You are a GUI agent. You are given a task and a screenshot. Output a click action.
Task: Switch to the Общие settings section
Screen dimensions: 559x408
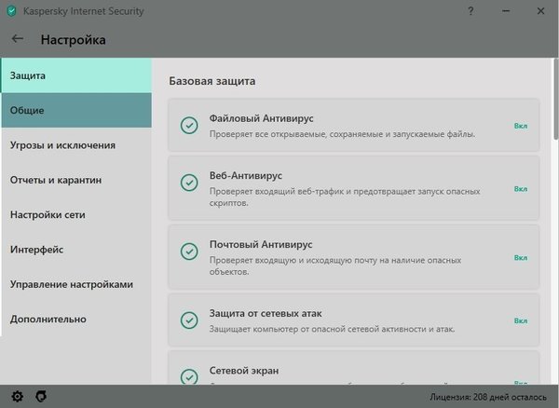[75, 110]
